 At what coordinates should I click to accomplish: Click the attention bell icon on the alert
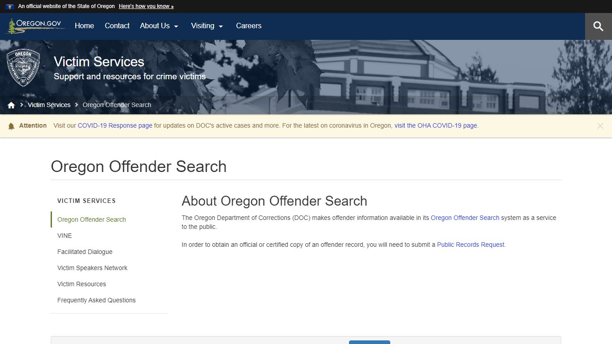11,126
